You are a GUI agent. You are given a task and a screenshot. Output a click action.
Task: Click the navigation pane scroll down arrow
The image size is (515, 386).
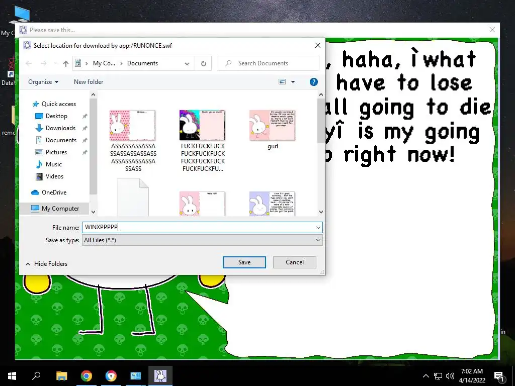click(93, 212)
